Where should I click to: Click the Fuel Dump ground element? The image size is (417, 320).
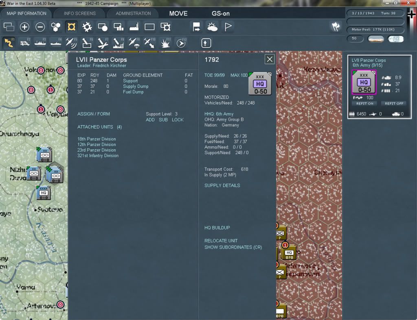tap(133, 92)
